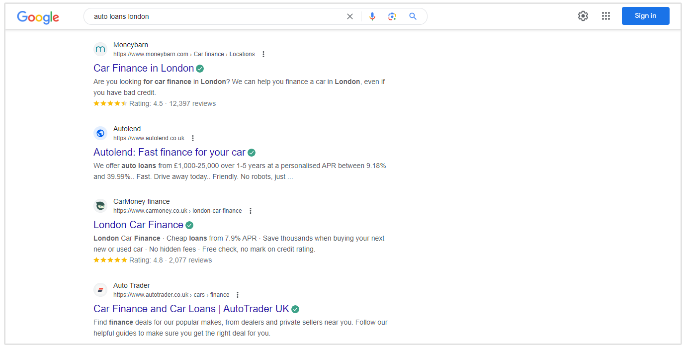Open search by image lens icon
The image size is (686, 348).
392,16
